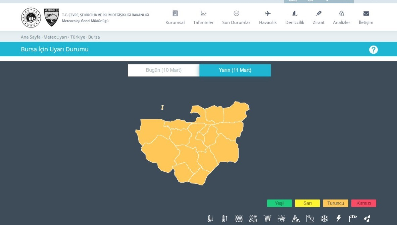The height and width of the screenshot is (225, 397).
Task: Click the avalanche mountain warning icon
Action: [296, 219]
